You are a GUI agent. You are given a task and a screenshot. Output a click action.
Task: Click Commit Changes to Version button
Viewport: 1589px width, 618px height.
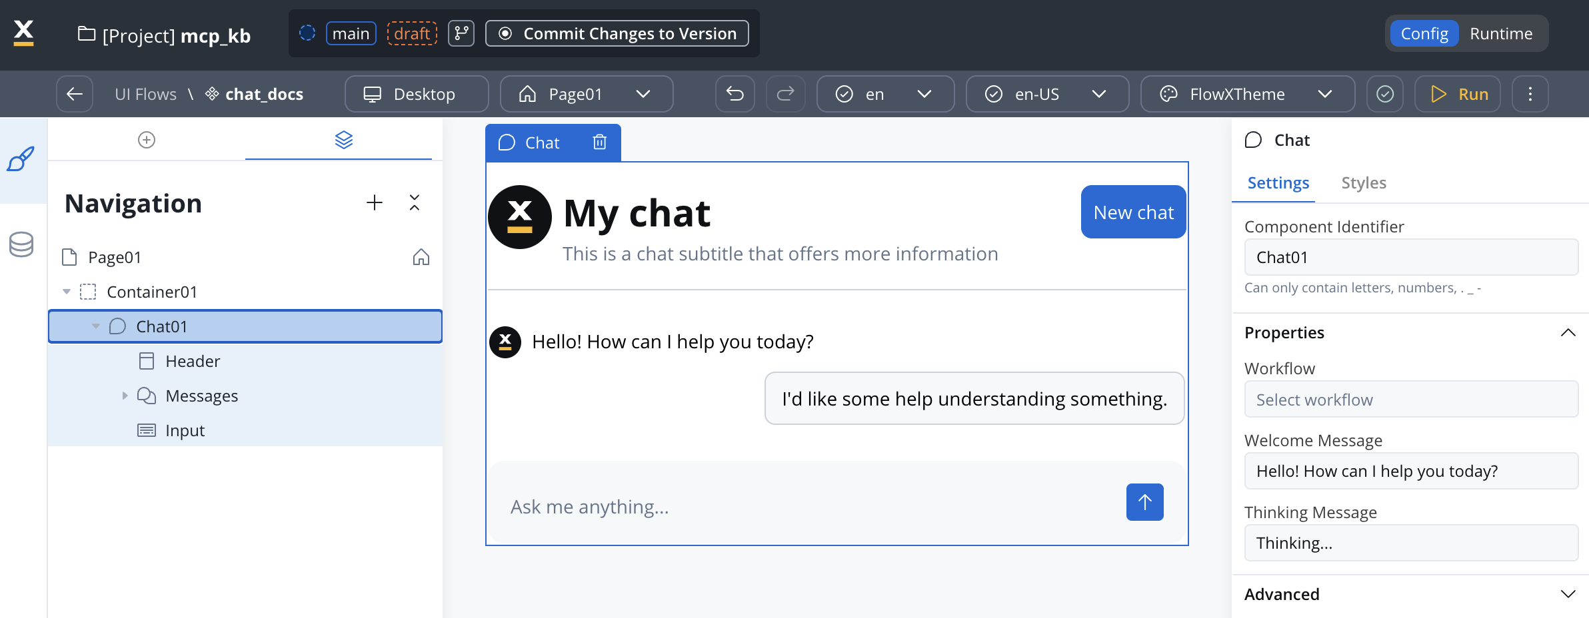pyautogui.click(x=617, y=33)
